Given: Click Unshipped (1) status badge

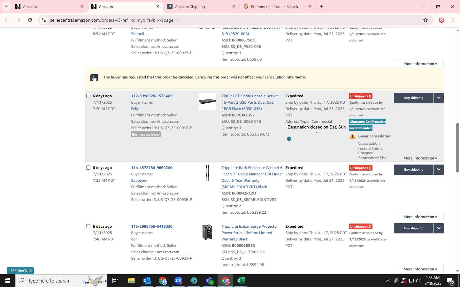Looking at the screenshot, I should pyautogui.click(x=361, y=96).
